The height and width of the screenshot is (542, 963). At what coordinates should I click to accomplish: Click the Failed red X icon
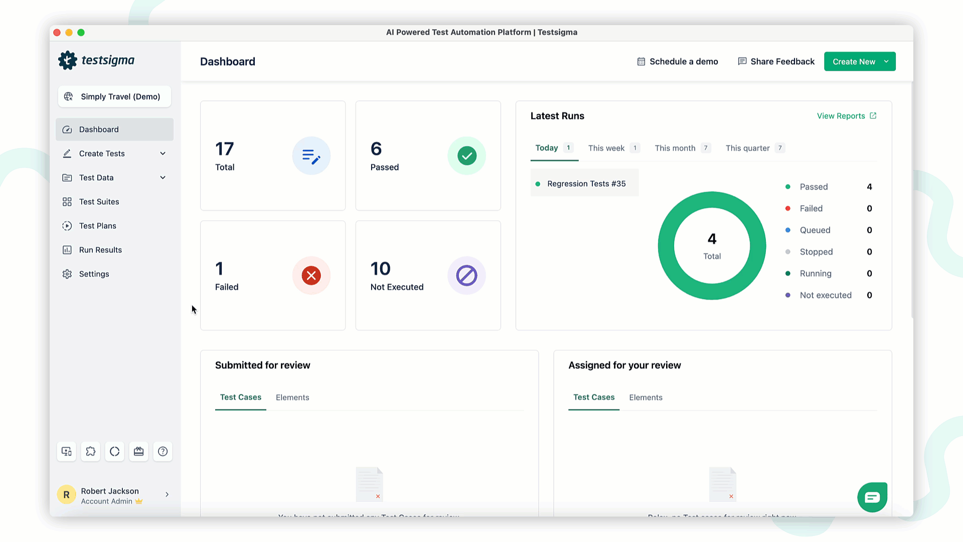[311, 276]
